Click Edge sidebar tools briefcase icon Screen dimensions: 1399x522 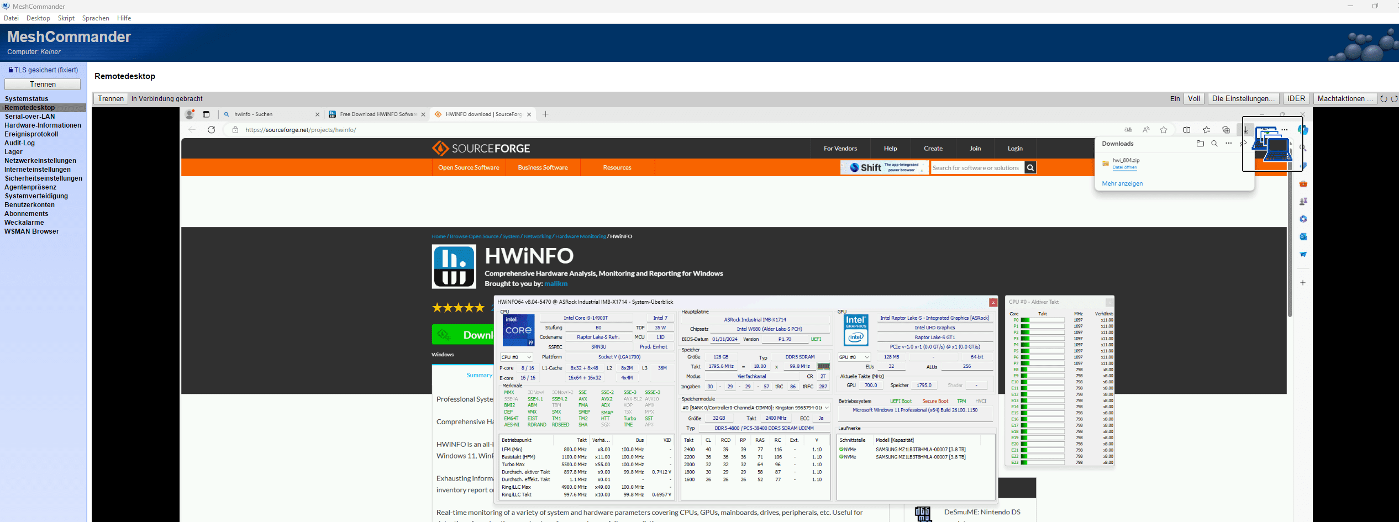pyautogui.click(x=1303, y=184)
